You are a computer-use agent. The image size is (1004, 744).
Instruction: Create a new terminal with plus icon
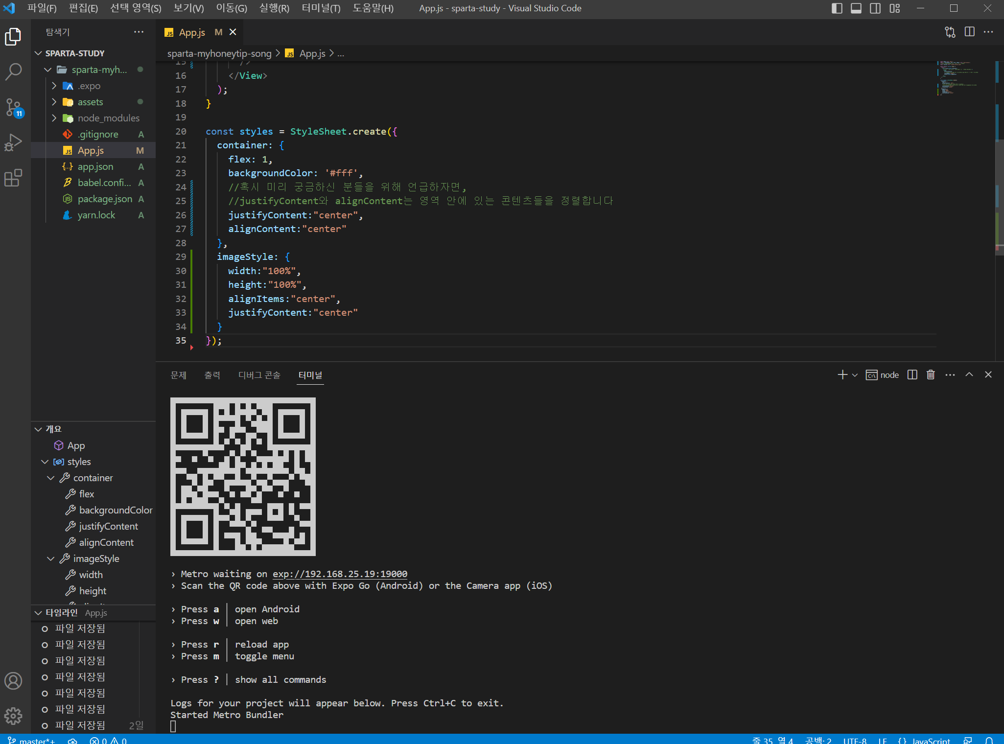point(842,375)
